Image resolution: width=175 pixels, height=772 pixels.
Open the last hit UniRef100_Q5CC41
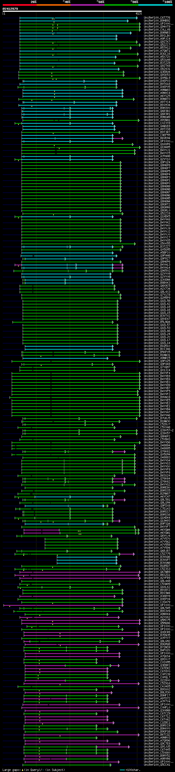157,765
